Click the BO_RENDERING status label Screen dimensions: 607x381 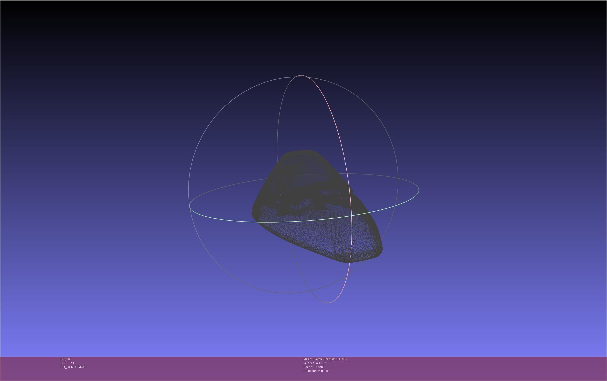[73, 367]
